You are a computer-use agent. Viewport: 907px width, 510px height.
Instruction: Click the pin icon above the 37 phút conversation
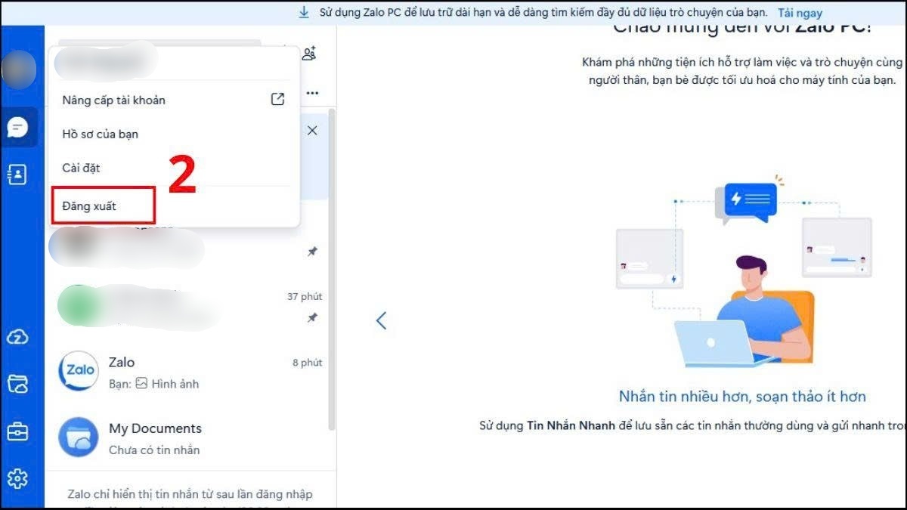click(x=312, y=252)
